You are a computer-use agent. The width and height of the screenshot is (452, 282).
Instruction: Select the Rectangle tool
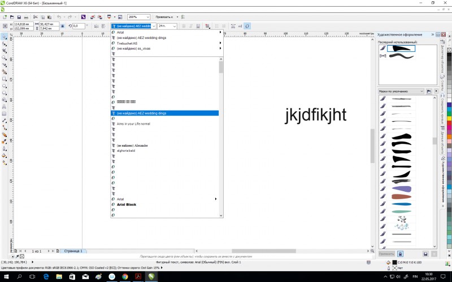(x=5, y=79)
